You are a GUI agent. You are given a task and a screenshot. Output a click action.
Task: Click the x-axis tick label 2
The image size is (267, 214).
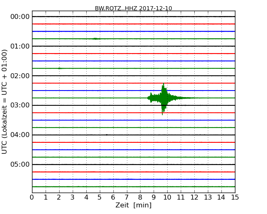(x=59, y=198)
